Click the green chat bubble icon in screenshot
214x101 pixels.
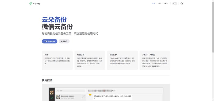[x=52, y=98]
